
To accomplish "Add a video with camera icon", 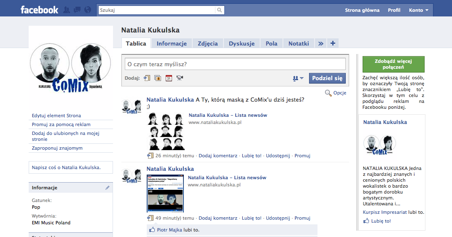I will [x=180, y=78].
